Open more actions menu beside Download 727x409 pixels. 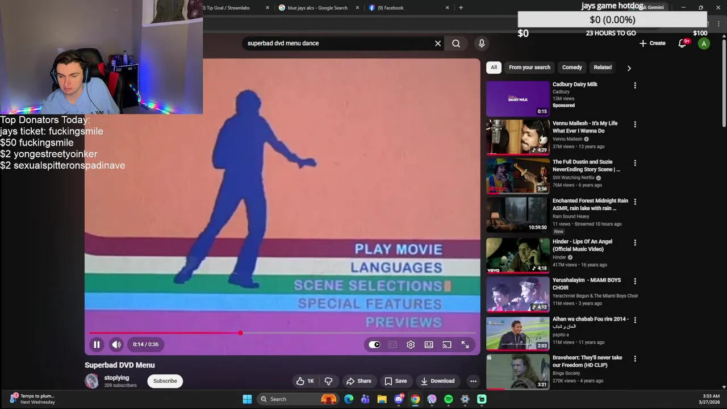[x=473, y=381]
